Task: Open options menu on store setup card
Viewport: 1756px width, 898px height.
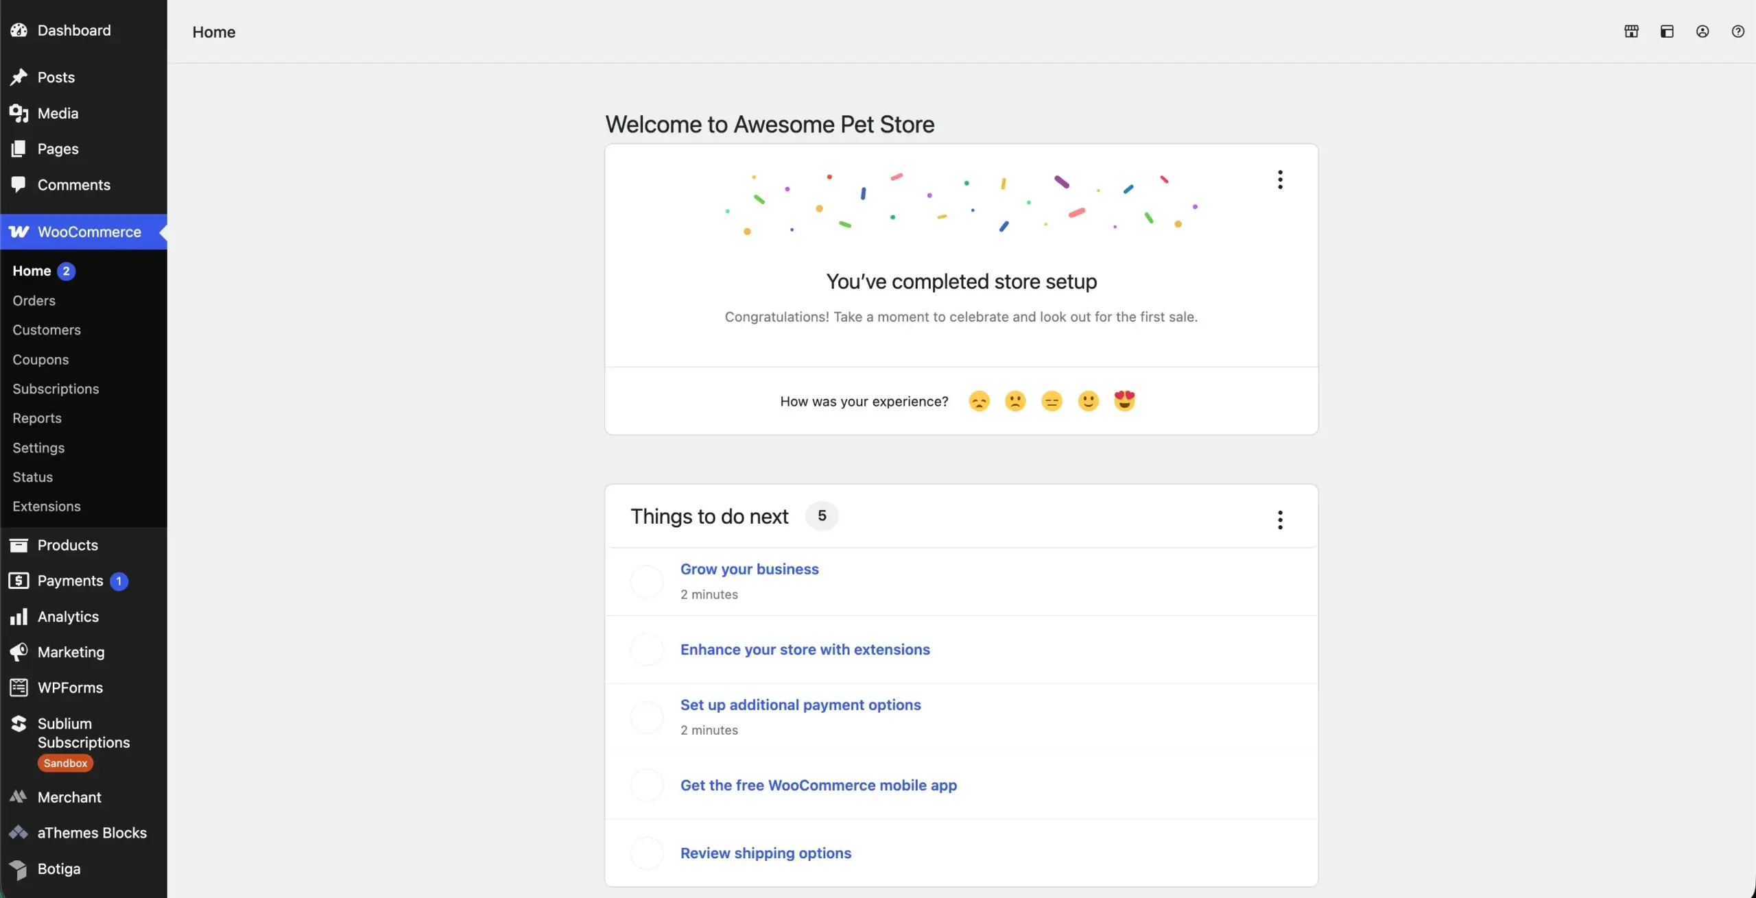Action: pos(1280,180)
